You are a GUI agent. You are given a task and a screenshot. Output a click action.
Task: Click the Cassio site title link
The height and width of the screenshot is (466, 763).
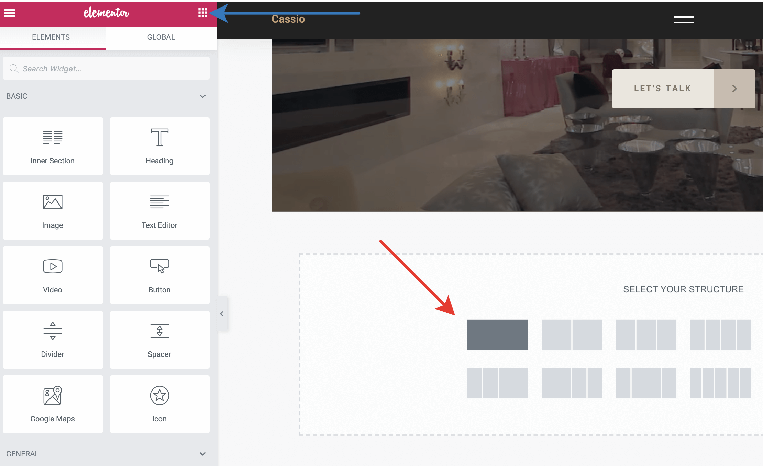click(288, 19)
